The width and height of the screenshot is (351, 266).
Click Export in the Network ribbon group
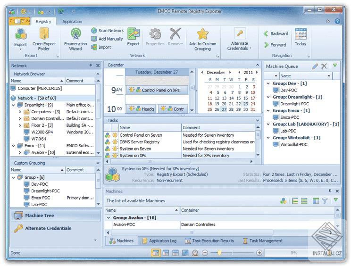pos(134,37)
